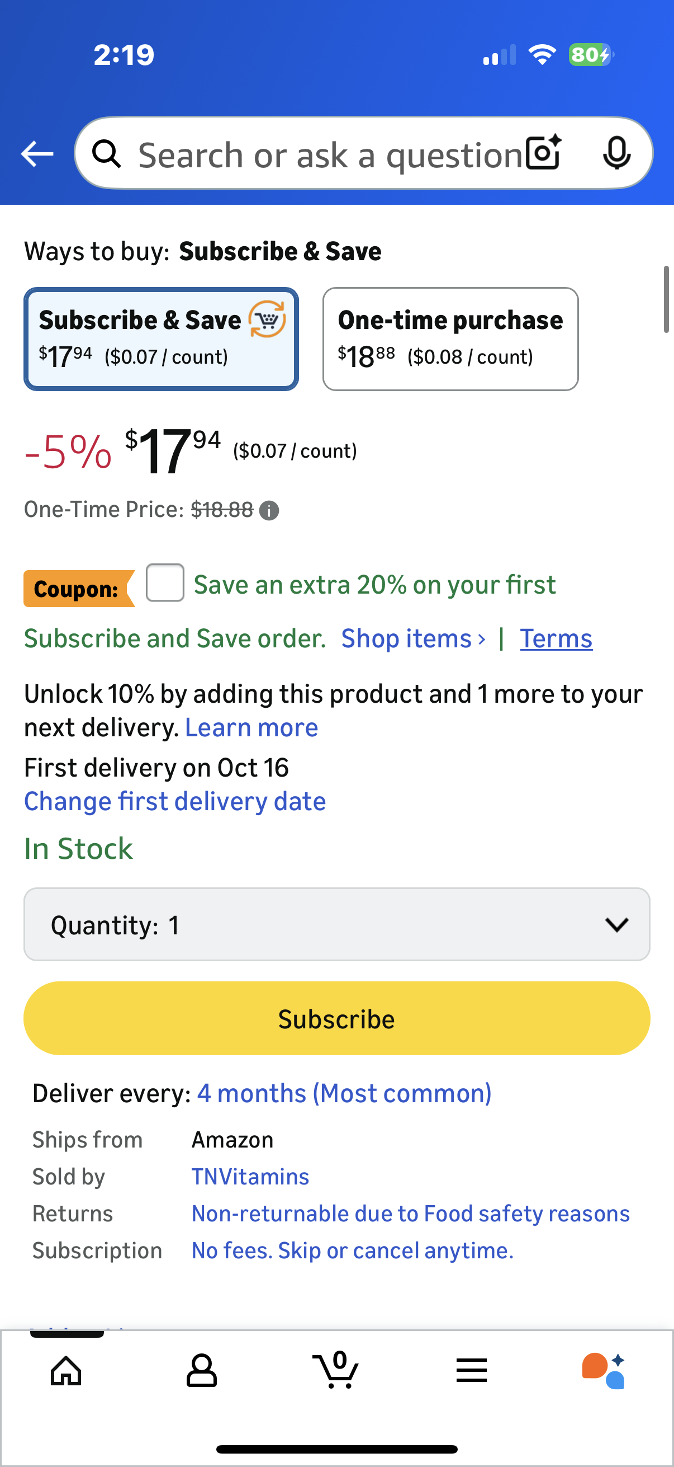674x1467 pixels.
Task: Open the TNVitamins seller page
Action: (250, 1177)
